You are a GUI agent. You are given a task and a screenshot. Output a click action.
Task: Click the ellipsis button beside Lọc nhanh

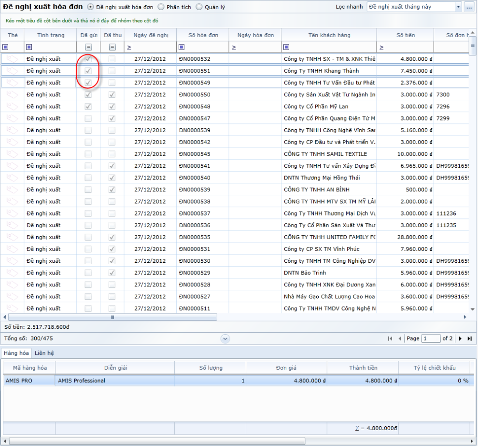(x=469, y=7)
